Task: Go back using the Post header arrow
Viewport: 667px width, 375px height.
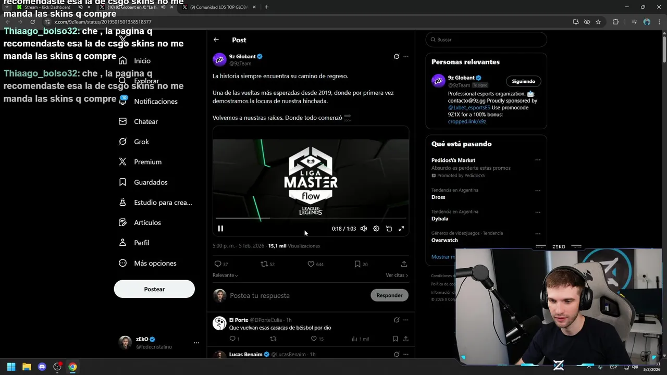Action: [216, 40]
